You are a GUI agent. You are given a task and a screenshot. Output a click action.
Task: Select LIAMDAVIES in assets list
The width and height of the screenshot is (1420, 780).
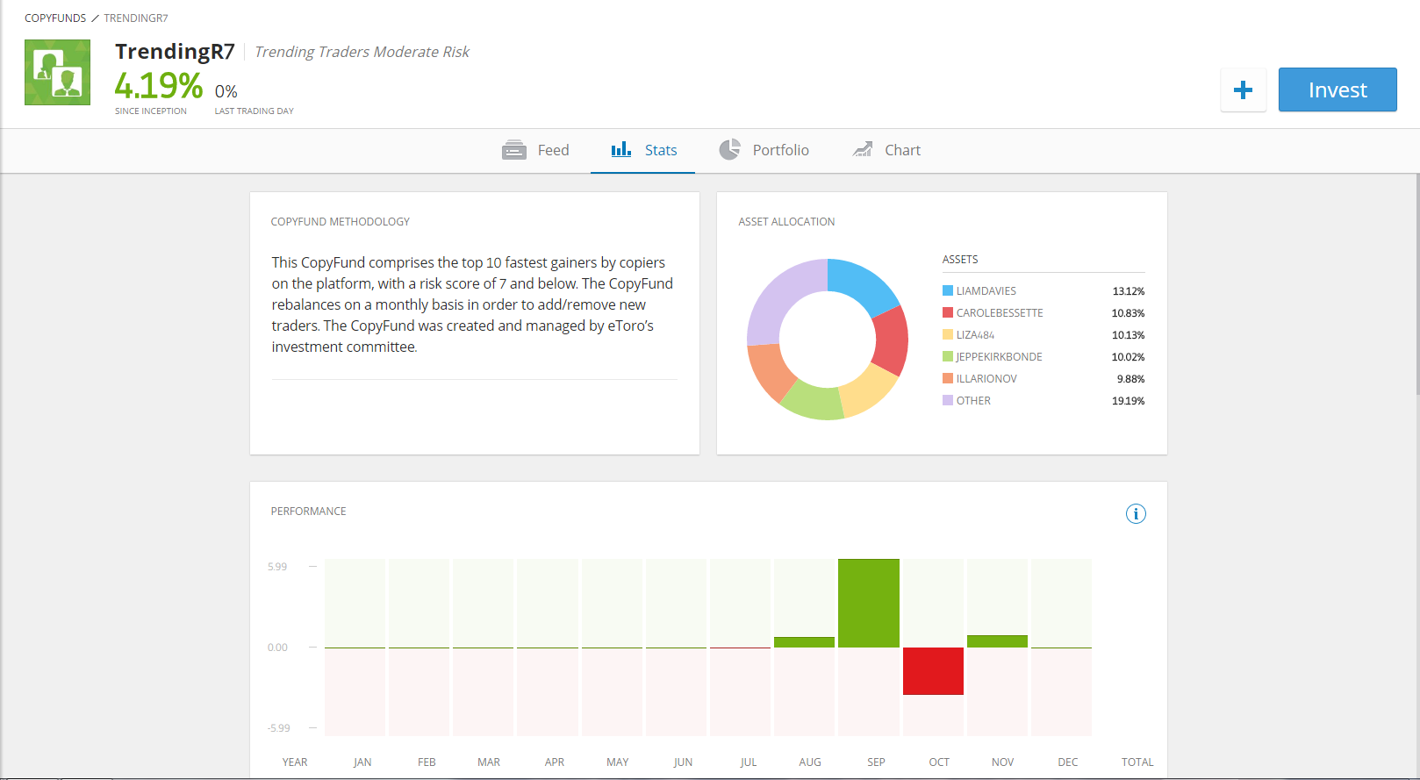(986, 291)
